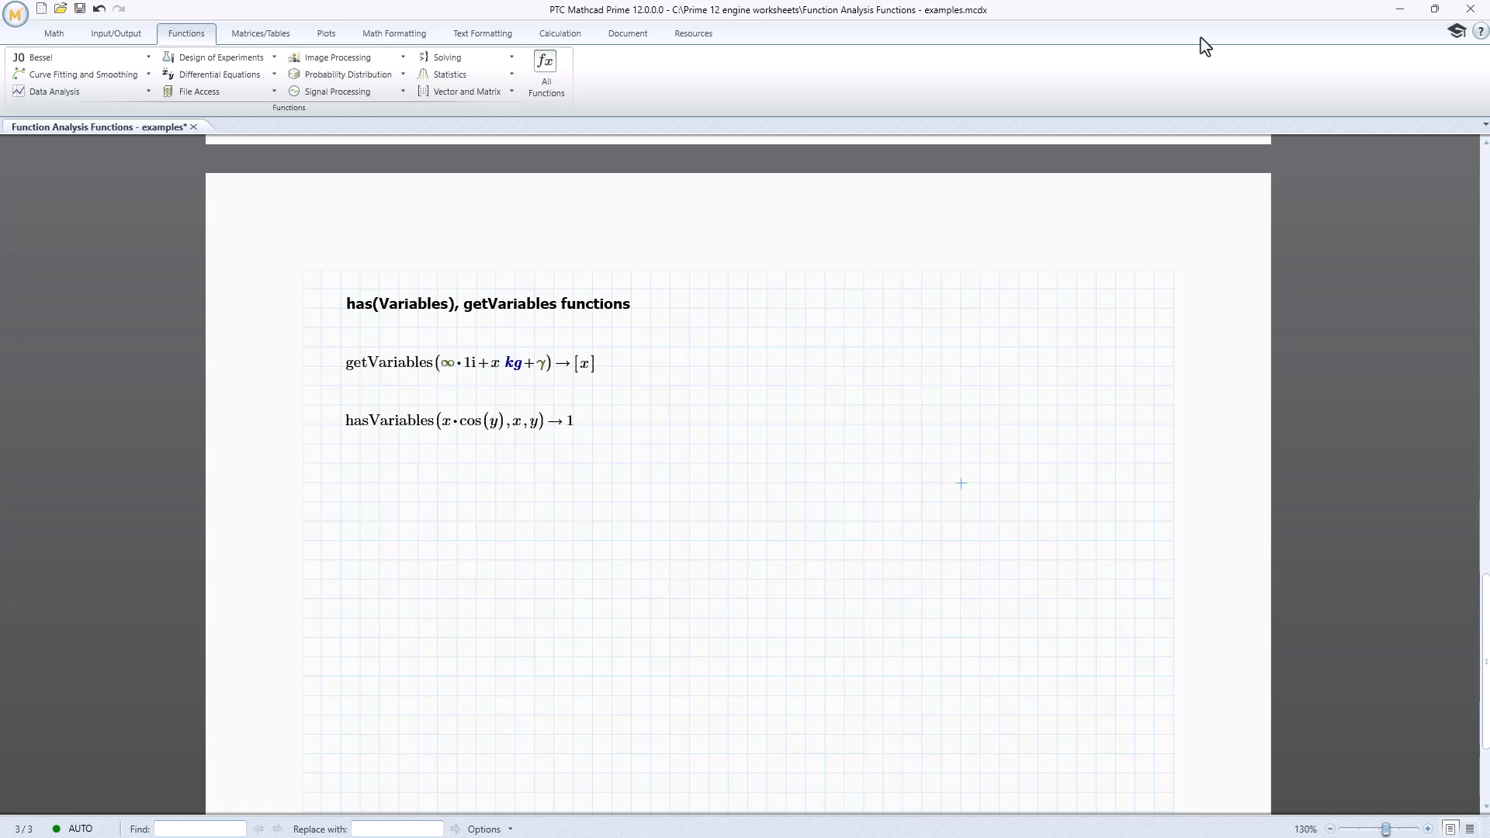Click the Open file folder icon
1490x838 pixels.
pos(61,9)
